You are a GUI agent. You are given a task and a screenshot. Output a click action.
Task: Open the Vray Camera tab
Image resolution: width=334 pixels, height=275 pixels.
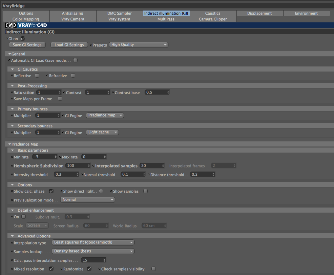point(72,19)
